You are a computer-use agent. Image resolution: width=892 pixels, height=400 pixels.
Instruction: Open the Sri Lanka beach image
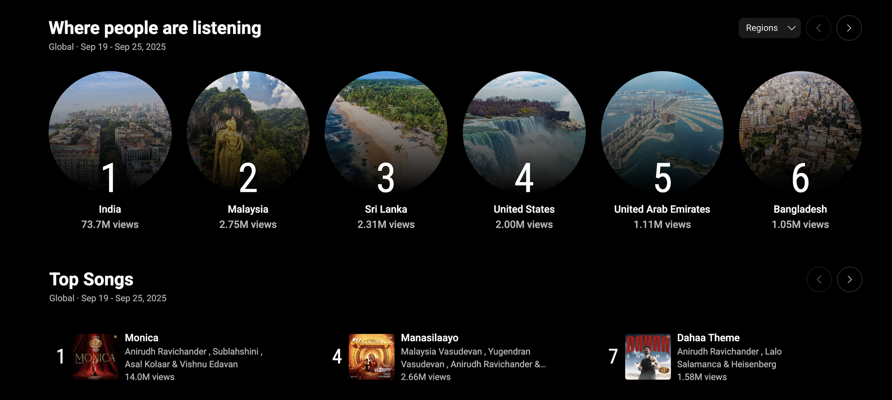pyautogui.click(x=386, y=132)
